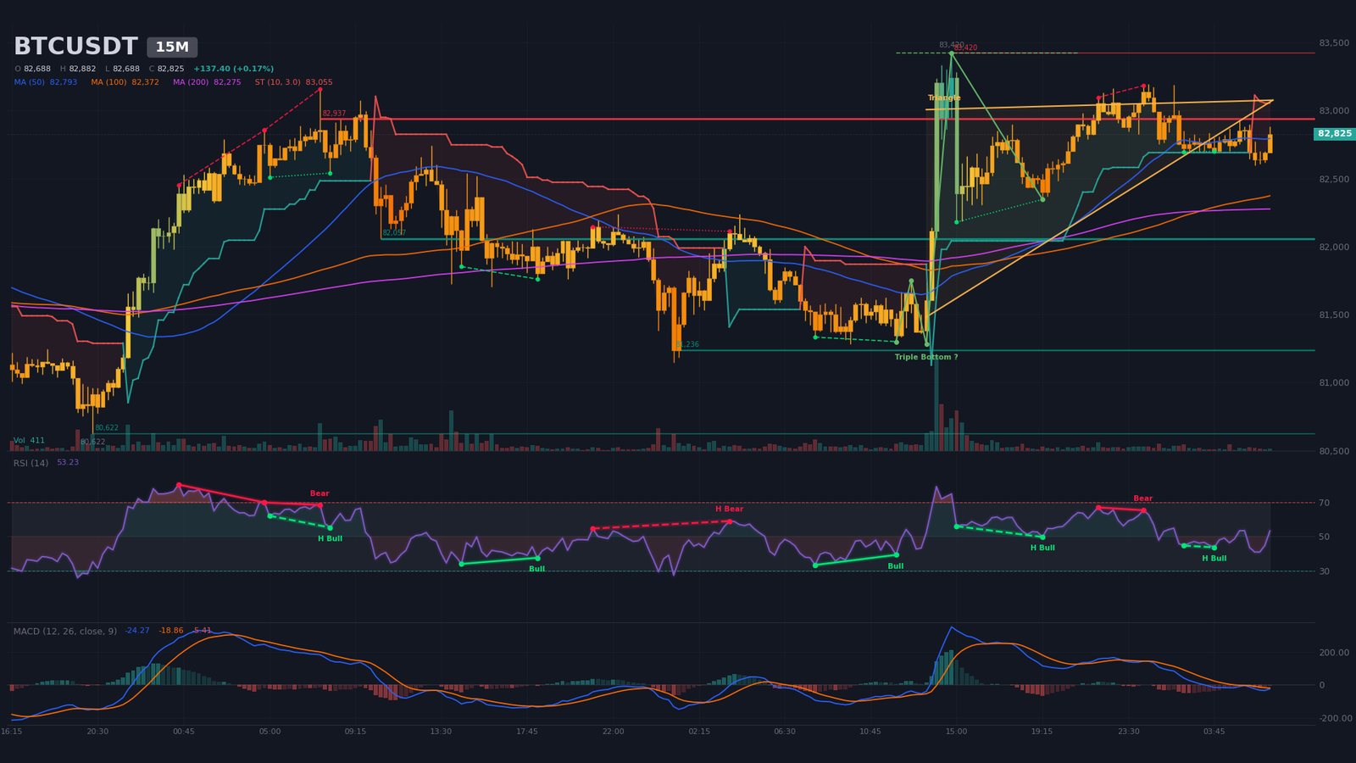Click the 81,000 price axis label
Screen dimensions: 1356x763
[1334, 383]
